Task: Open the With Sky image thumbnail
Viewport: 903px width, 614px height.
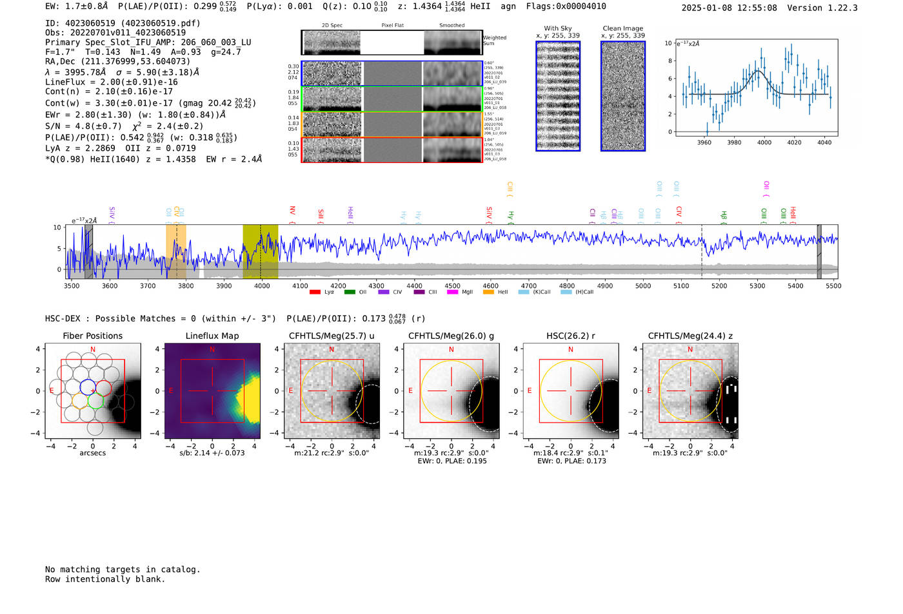Action: (x=558, y=96)
